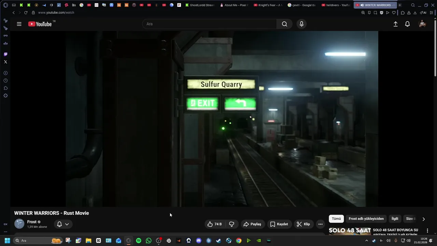
Task: Show site security lock information
Action: click(x=33, y=13)
